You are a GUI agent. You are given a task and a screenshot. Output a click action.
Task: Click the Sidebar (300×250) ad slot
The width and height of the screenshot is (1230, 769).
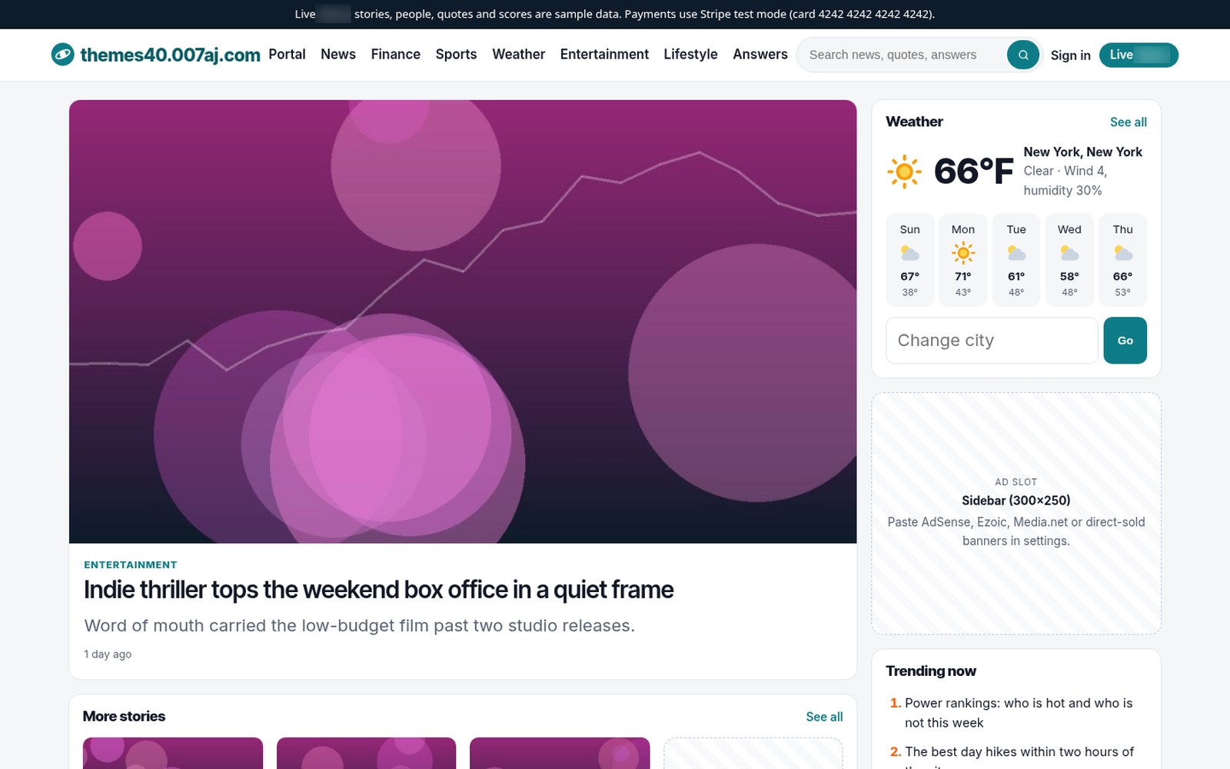(x=1016, y=513)
